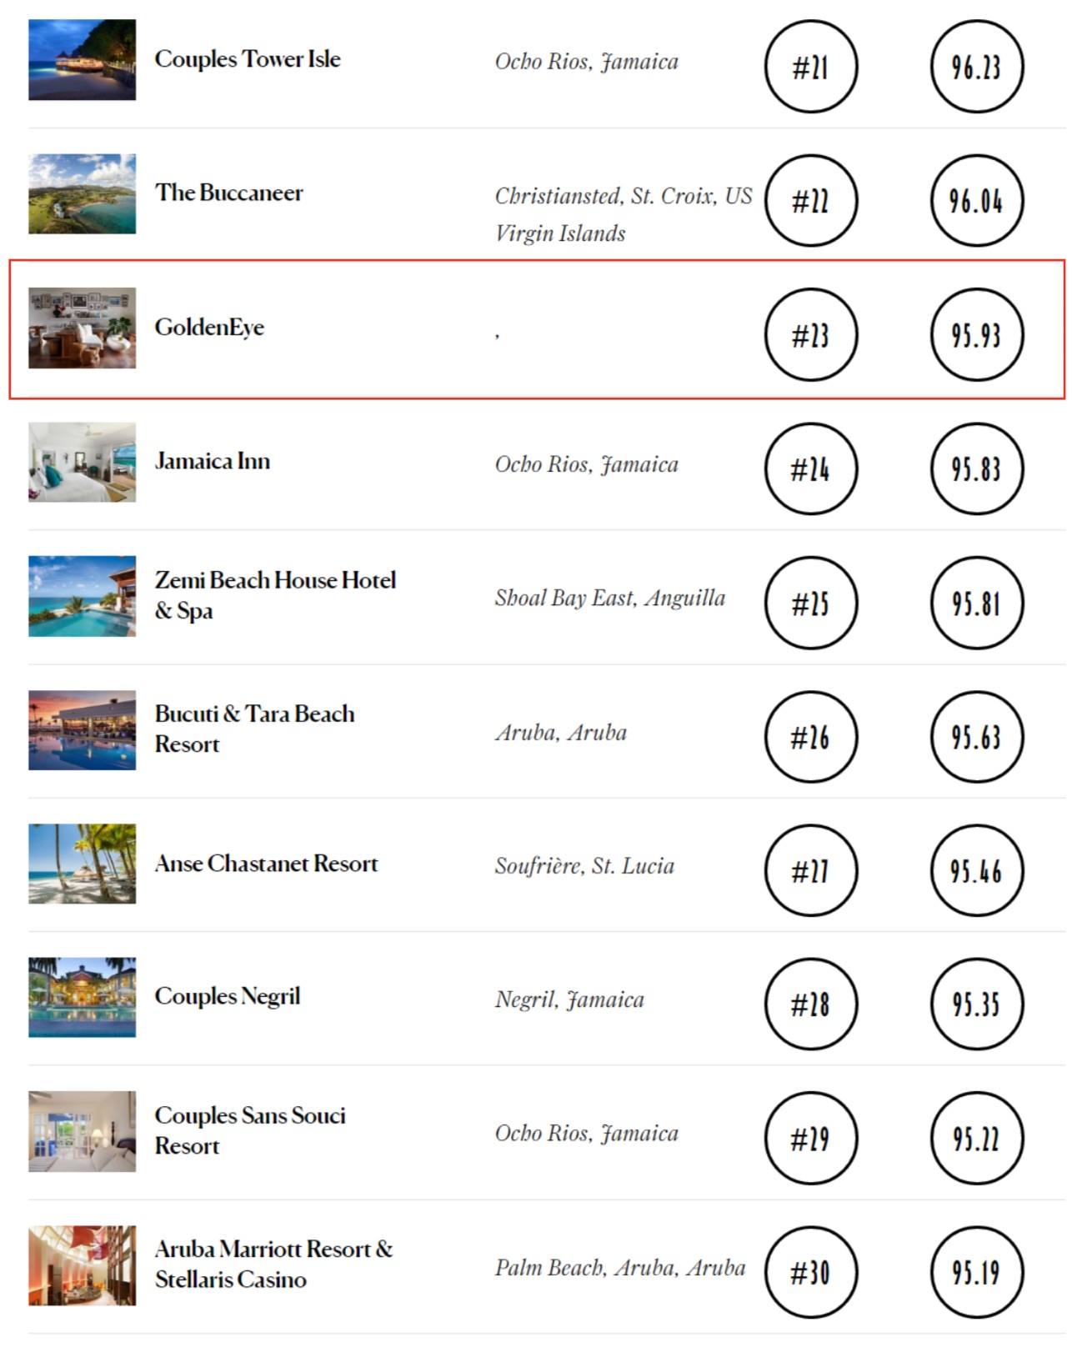Open the Couples Tower Isle hotel link
This screenshot has width=1072, height=1347.
pyautogui.click(x=248, y=59)
